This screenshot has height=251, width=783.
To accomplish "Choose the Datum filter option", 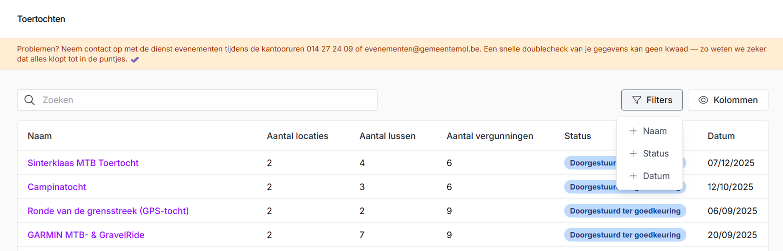I will point(649,176).
